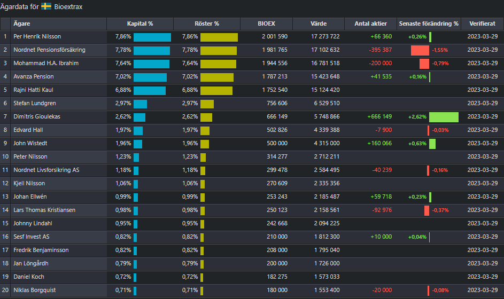Click verification date for Niklas Borgquist
This screenshot has width=504, height=299.
(x=483, y=290)
